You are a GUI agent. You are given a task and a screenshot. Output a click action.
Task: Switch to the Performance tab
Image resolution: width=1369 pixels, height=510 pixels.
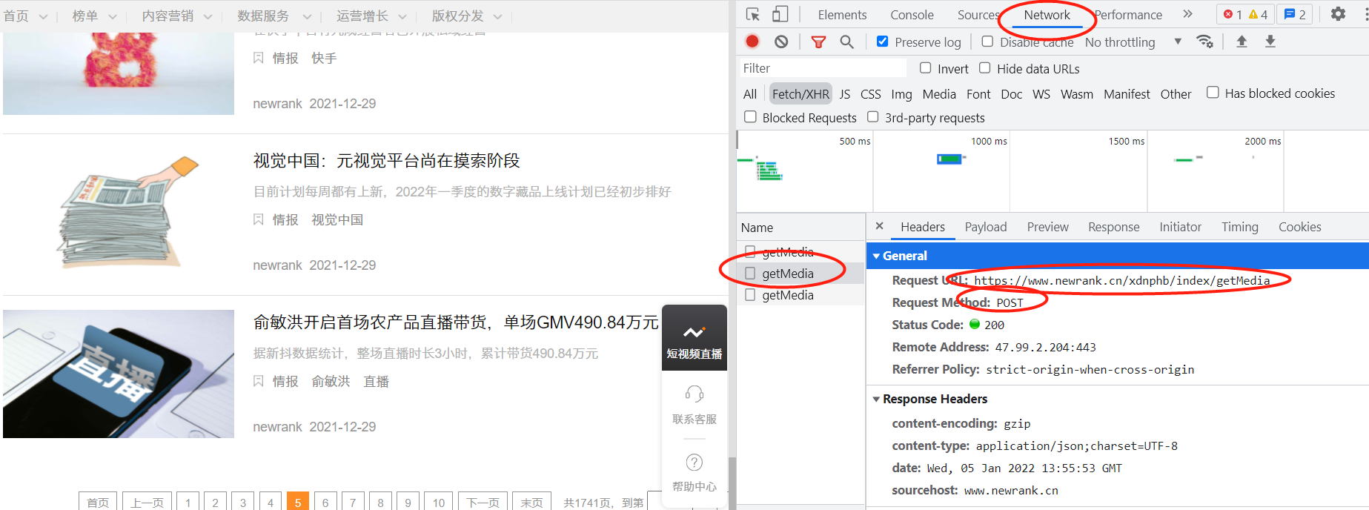[x=1128, y=15]
